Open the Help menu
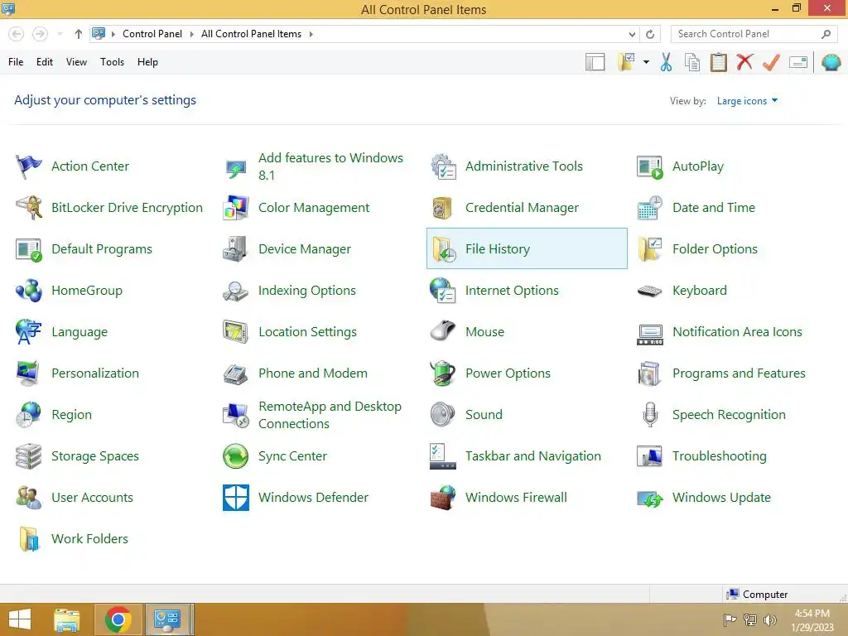This screenshot has height=636, width=848. click(x=147, y=62)
